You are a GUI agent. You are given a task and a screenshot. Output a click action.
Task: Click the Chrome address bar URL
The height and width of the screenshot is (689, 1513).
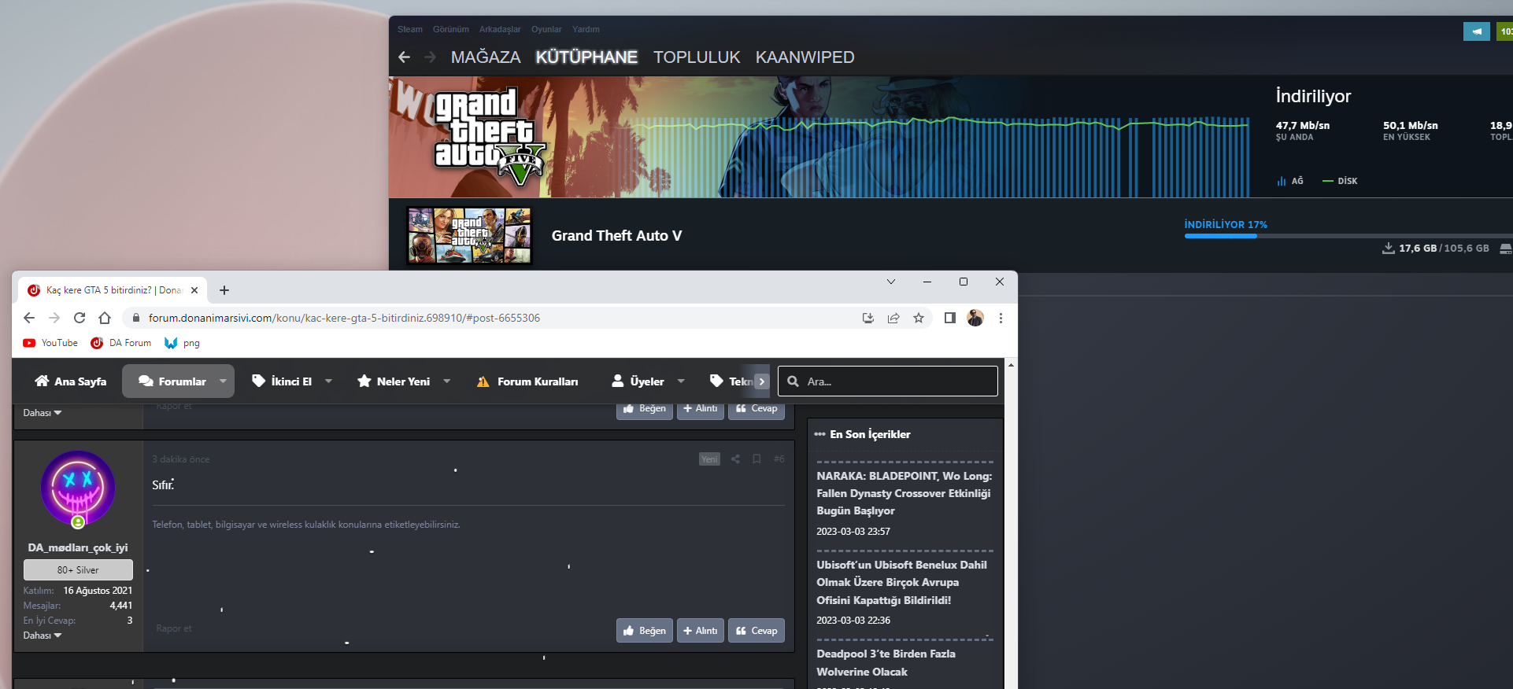click(344, 318)
